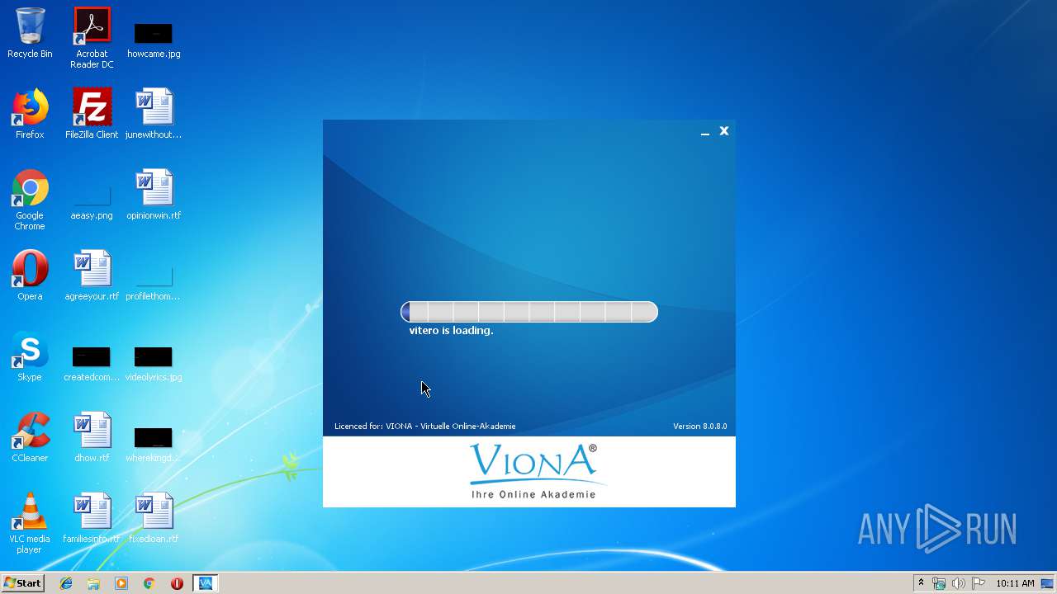Open Skype desktop shortcut

(30, 356)
